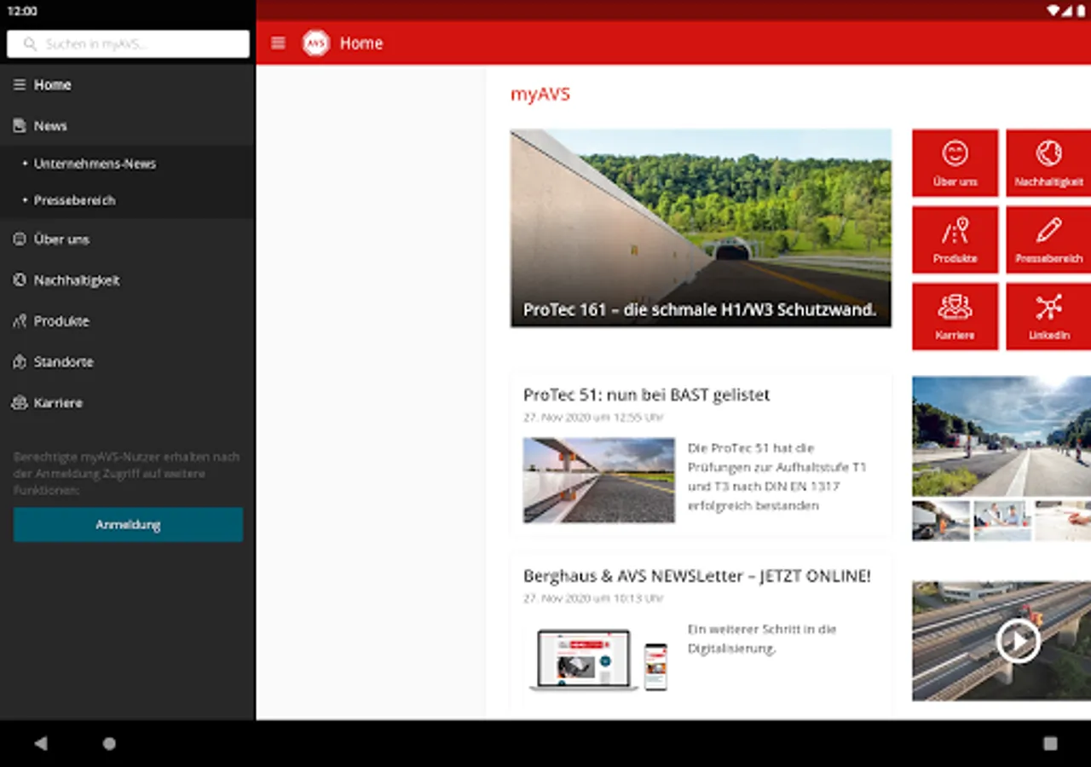Click the Über uns sidebar icon

[20, 239]
